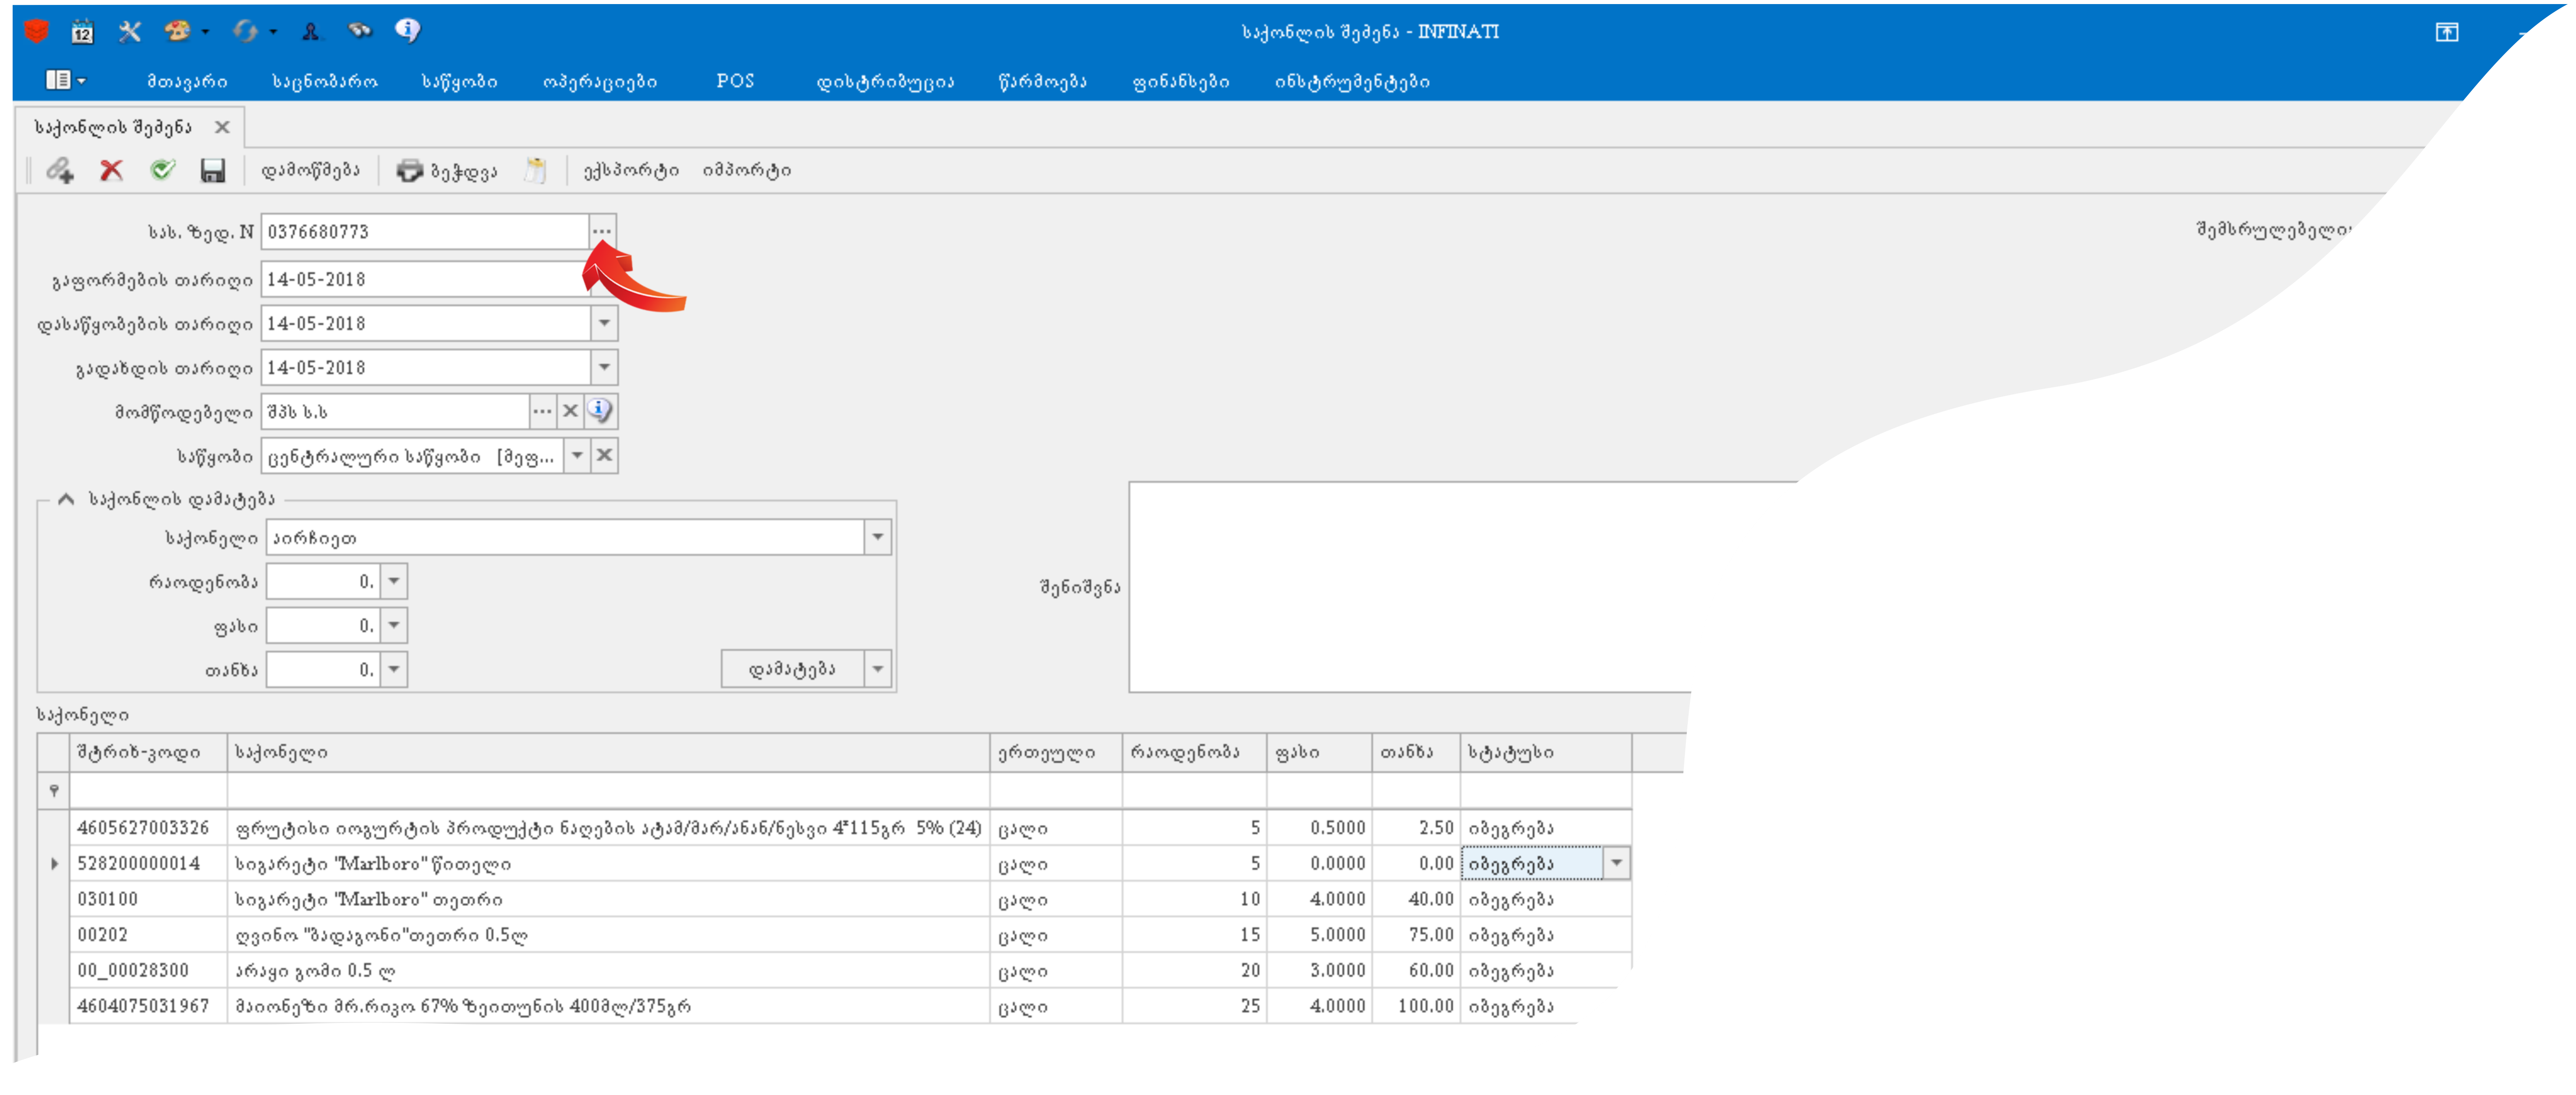Click the გაფორმების თარიღი date field
2576x1095 pixels.
tap(425, 280)
